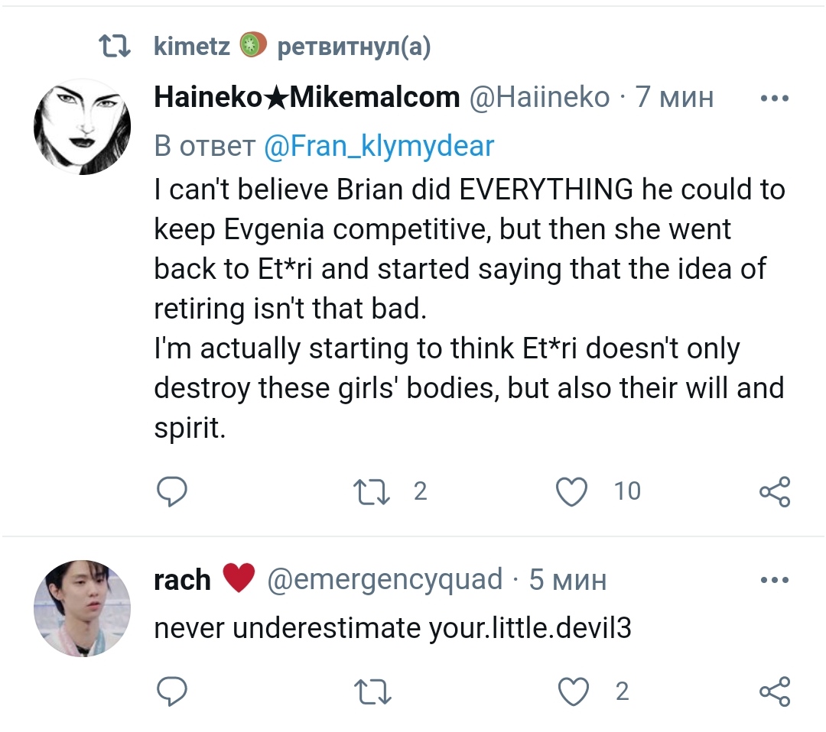Viewport: 826px width, 732px height.
Task: Open kimetz retweeter profile
Action: tap(191, 47)
